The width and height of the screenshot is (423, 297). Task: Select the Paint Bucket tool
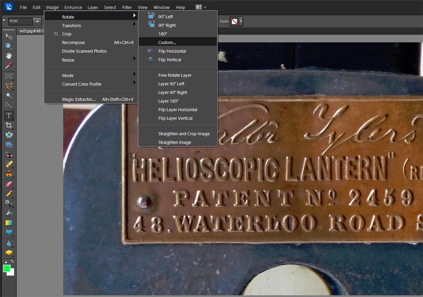coord(9,213)
